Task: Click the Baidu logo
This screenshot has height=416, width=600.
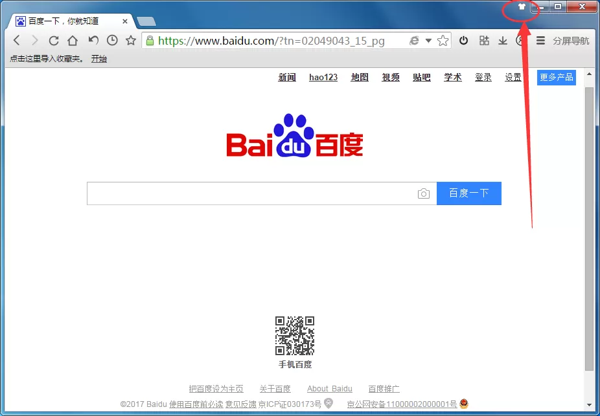Action: click(x=295, y=136)
